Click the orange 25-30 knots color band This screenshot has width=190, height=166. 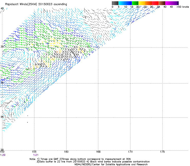(148, 3)
